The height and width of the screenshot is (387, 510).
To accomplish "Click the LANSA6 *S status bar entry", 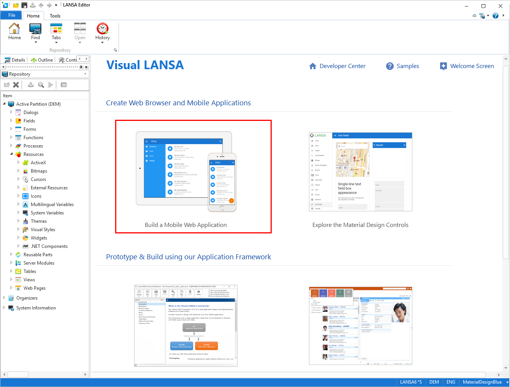I will (x=411, y=382).
